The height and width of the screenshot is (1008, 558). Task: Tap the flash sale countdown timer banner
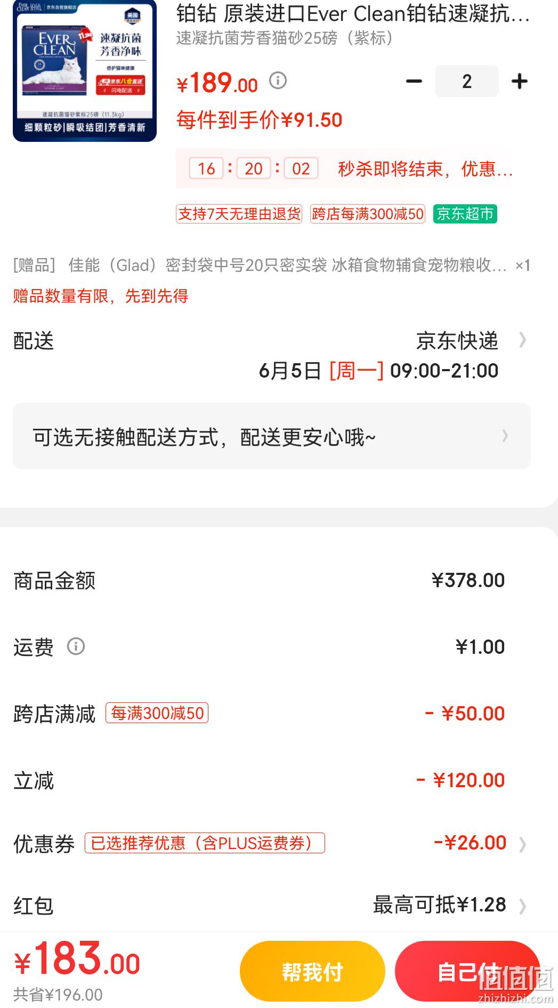(344, 169)
